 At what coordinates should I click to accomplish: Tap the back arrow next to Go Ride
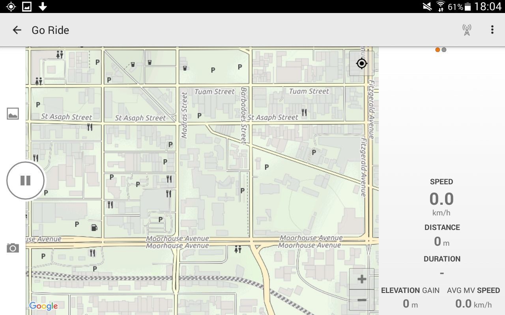(x=17, y=30)
